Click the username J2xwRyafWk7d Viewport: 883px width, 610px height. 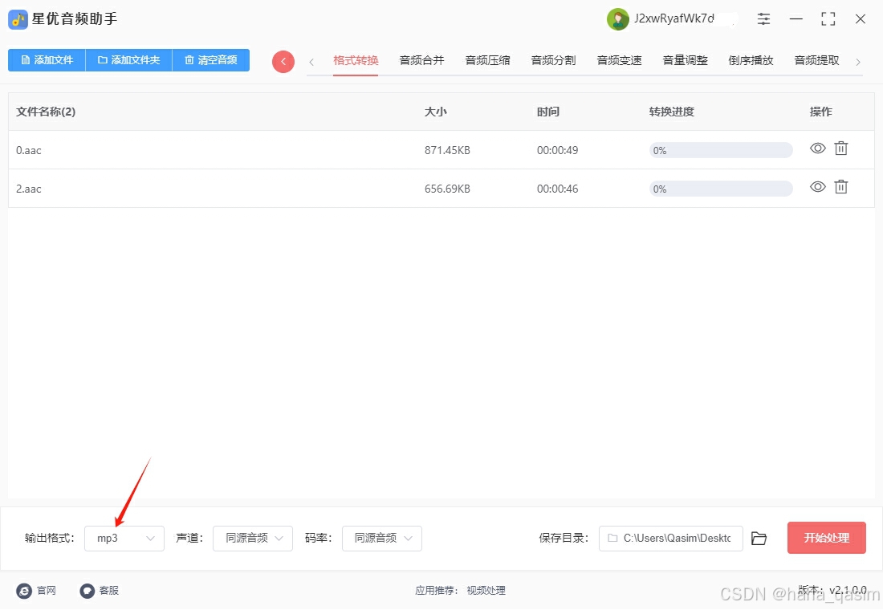tap(674, 18)
